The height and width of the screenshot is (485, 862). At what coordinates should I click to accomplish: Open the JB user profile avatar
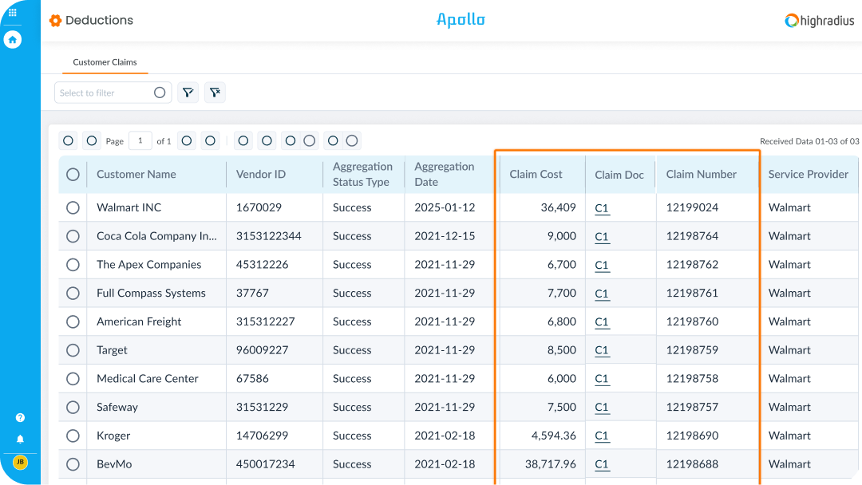point(20,462)
